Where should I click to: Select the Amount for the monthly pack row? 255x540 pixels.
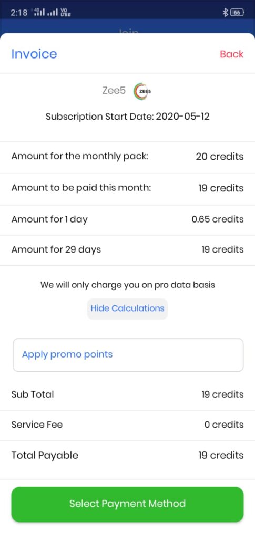pos(127,157)
